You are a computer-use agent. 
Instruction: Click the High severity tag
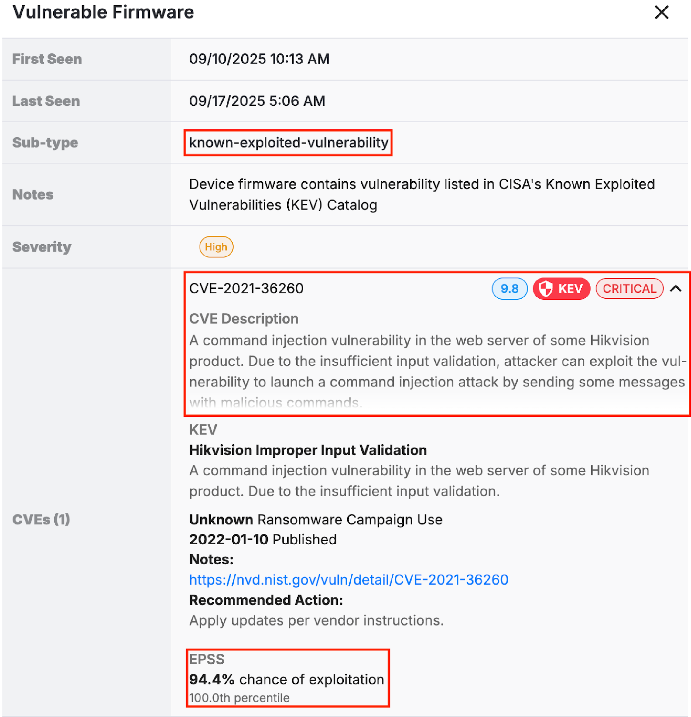pyautogui.click(x=216, y=247)
